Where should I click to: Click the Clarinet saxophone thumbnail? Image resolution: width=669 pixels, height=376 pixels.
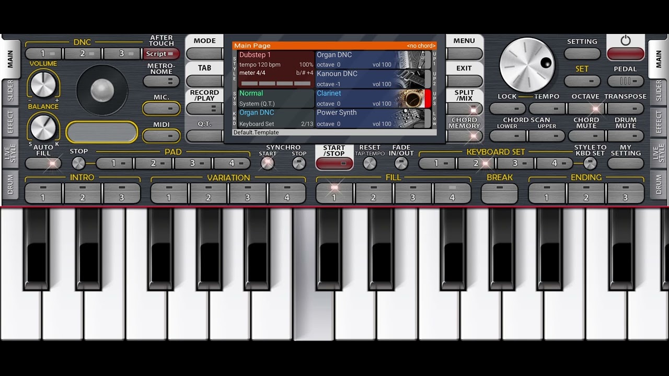point(411,99)
